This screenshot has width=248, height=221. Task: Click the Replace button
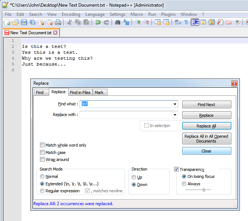click(x=207, y=115)
